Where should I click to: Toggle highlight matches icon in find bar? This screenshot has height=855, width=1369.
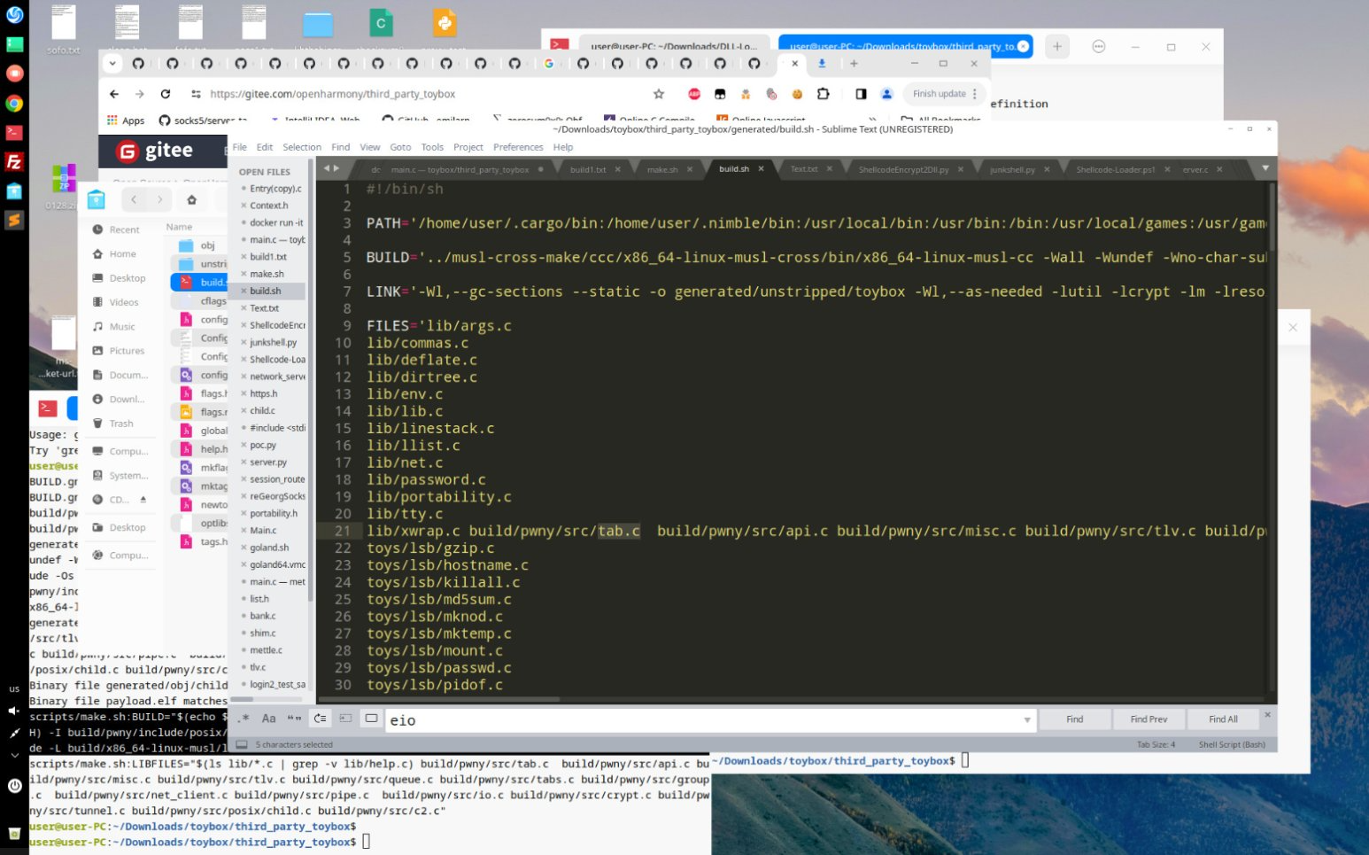pyautogui.click(x=371, y=719)
